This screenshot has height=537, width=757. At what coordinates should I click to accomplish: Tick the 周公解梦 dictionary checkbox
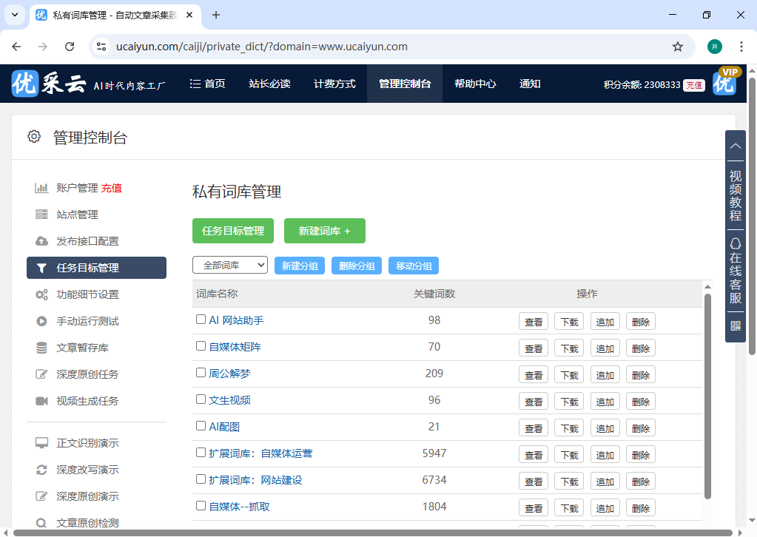(201, 373)
